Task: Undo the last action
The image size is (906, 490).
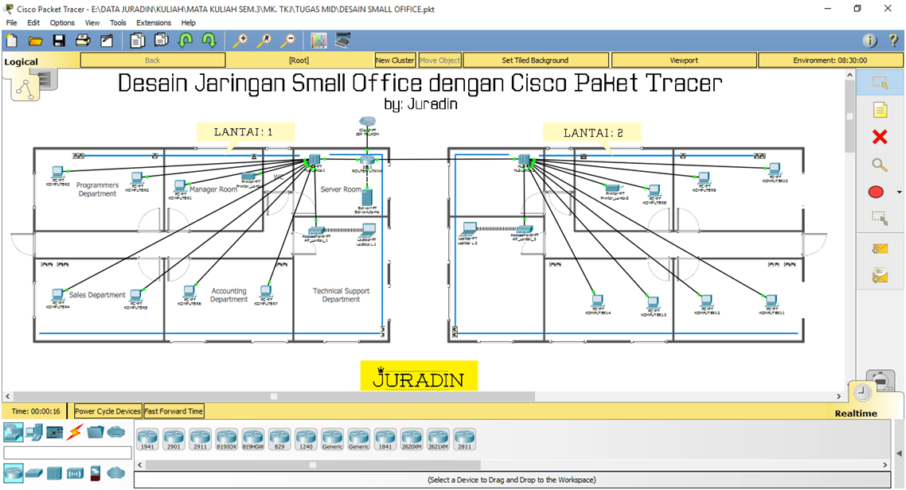Action: tap(185, 41)
